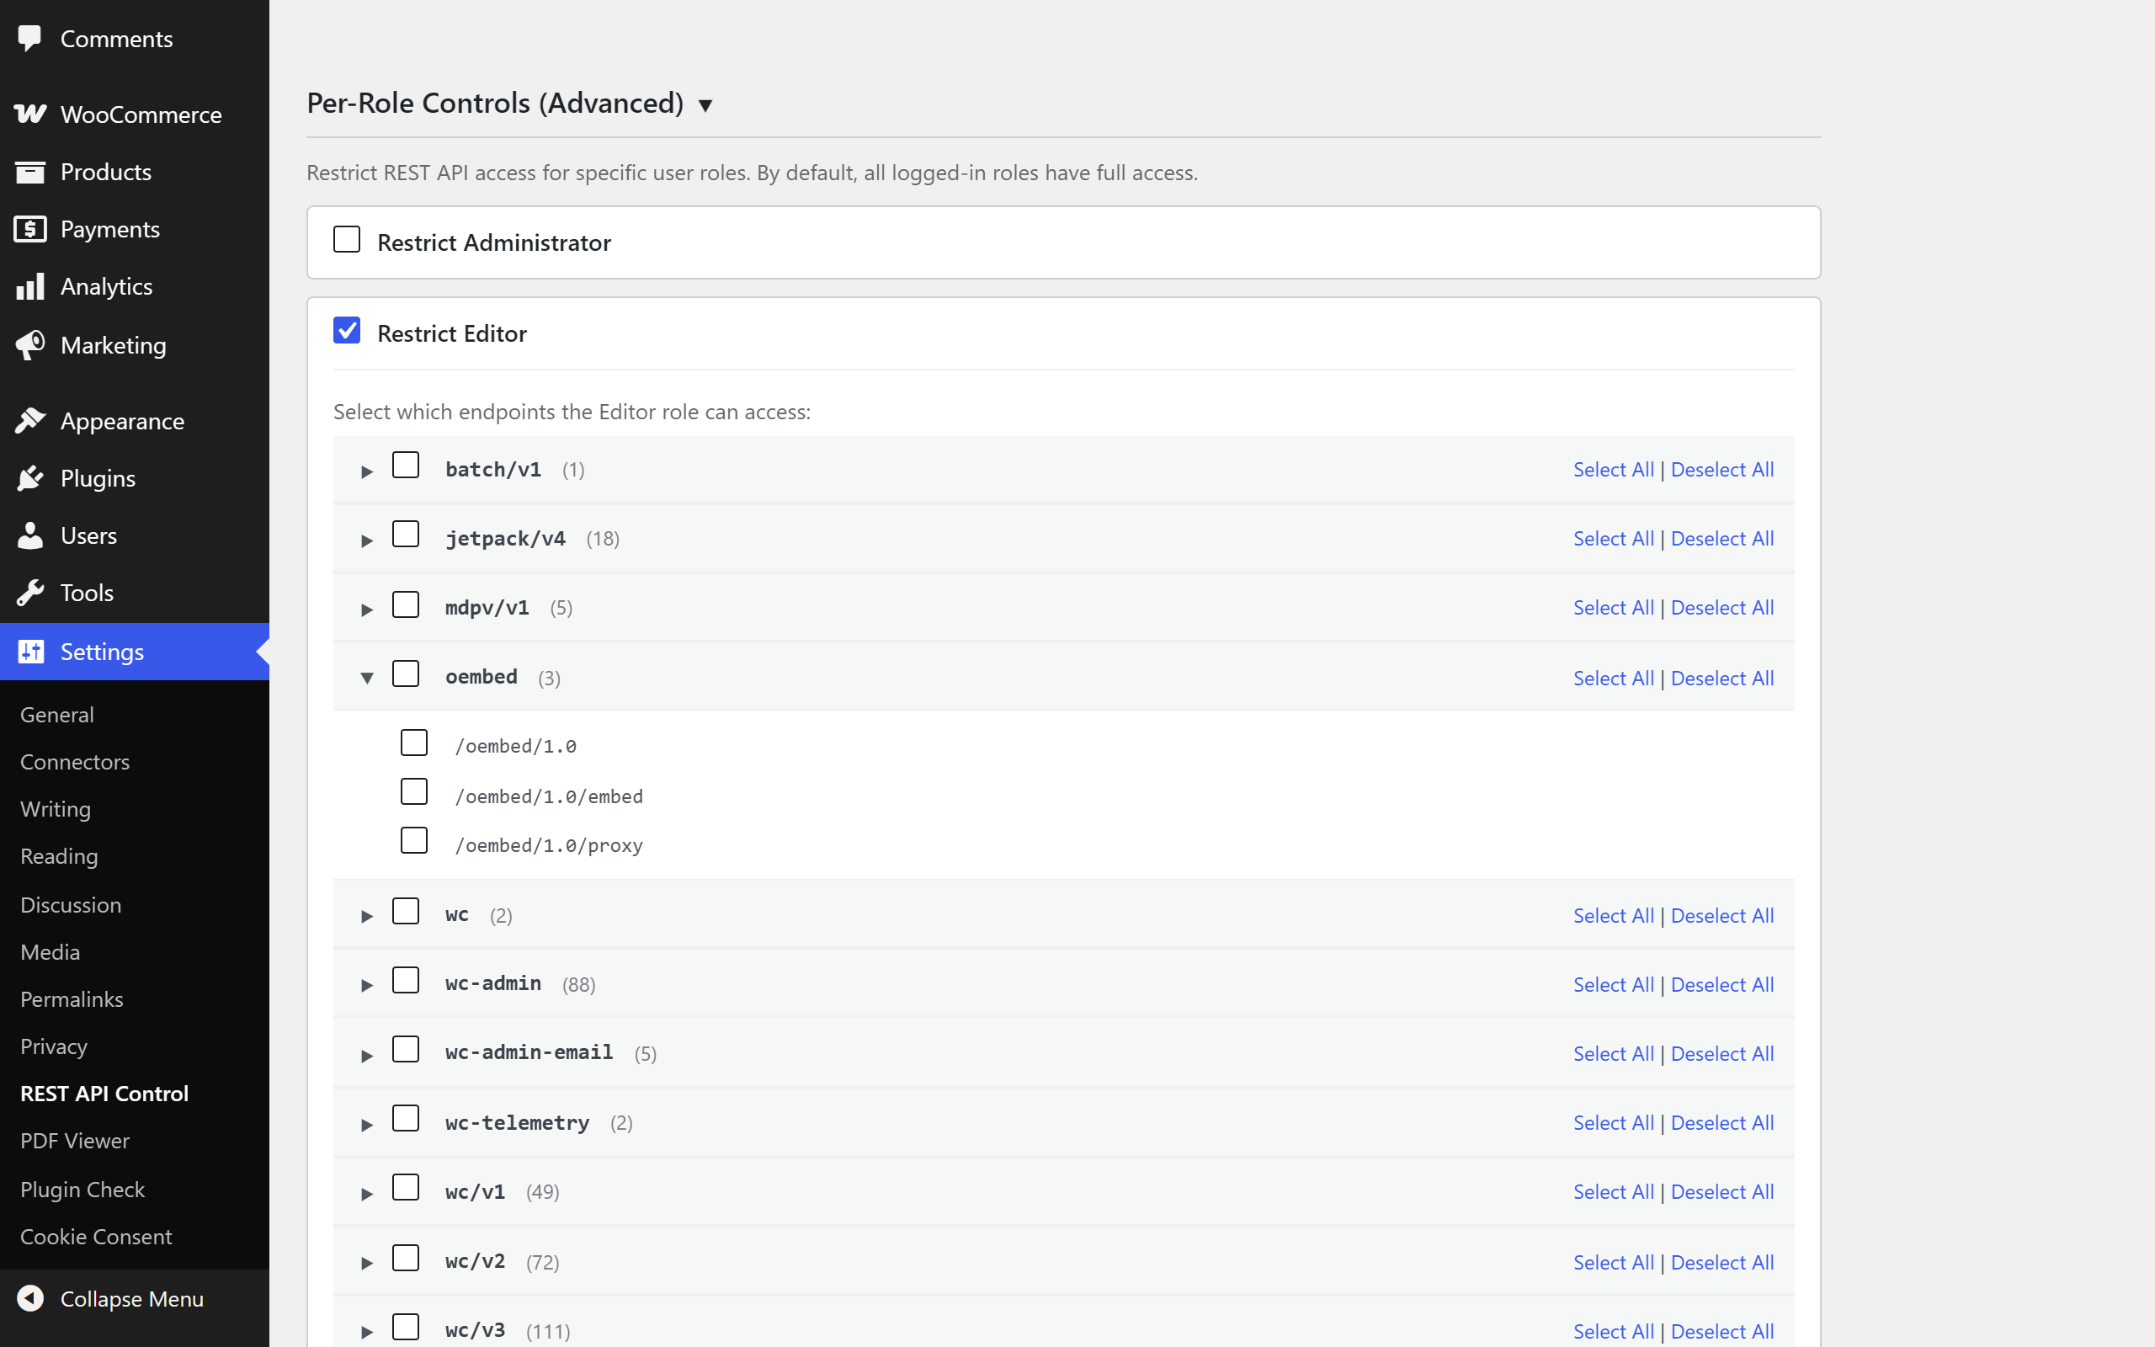The width and height of the screenshot is (2155, 1347).
Task: Click the Settings sliders icon
Action: coord(30,652)
